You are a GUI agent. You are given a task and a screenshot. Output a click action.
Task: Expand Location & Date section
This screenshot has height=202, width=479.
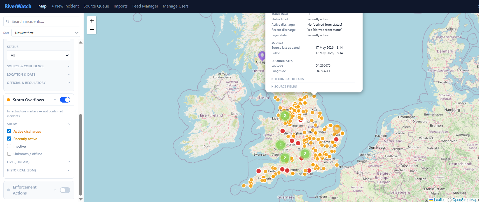(x=38, y=75)
